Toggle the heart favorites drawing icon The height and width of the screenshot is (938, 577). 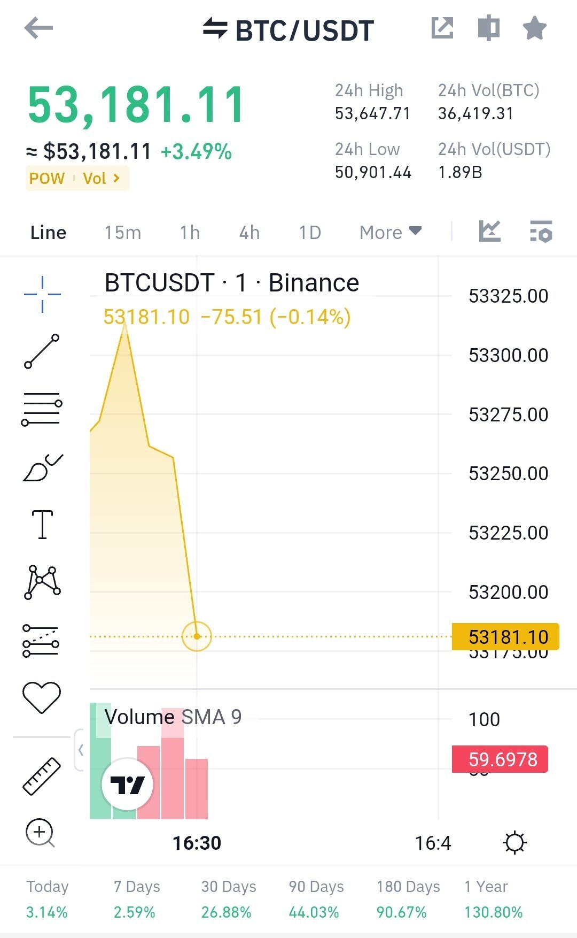[x=42, y=697]
